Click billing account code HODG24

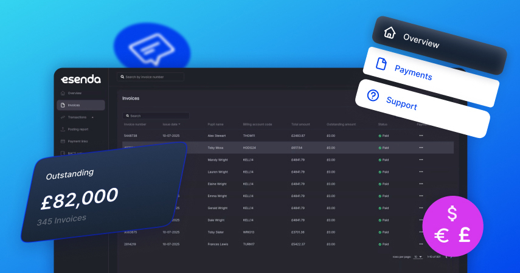coord(249,148)
